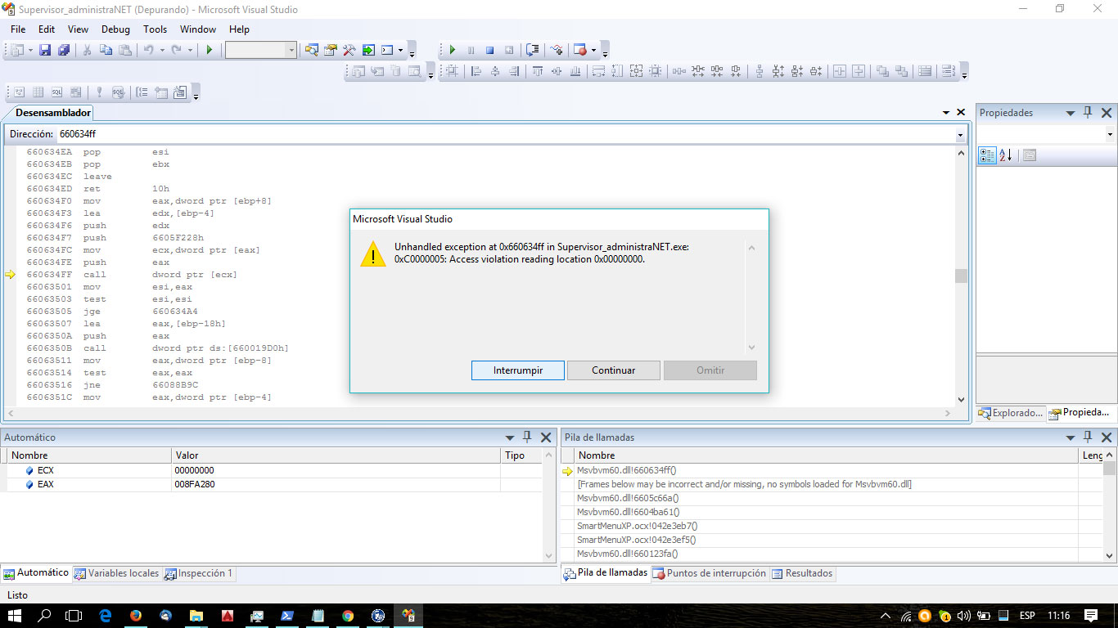Click the Paste clipboard icon
The width and height of the screenshot is (1118, 628).
click(x=125, y=50)
